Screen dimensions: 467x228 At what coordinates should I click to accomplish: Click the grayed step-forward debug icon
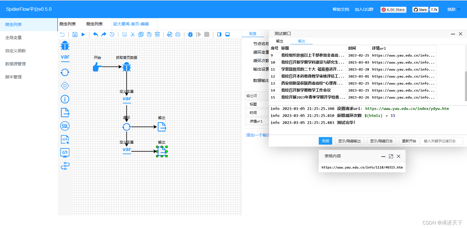click(x=199, y=34)
